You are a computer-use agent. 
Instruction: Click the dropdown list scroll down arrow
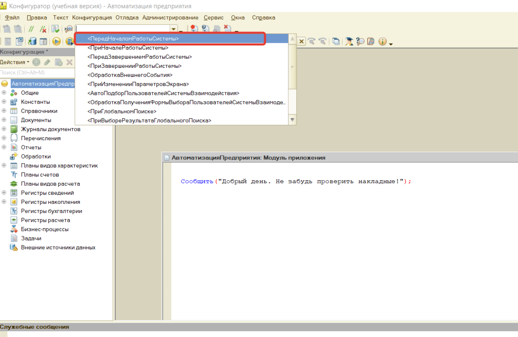(292, 120)
